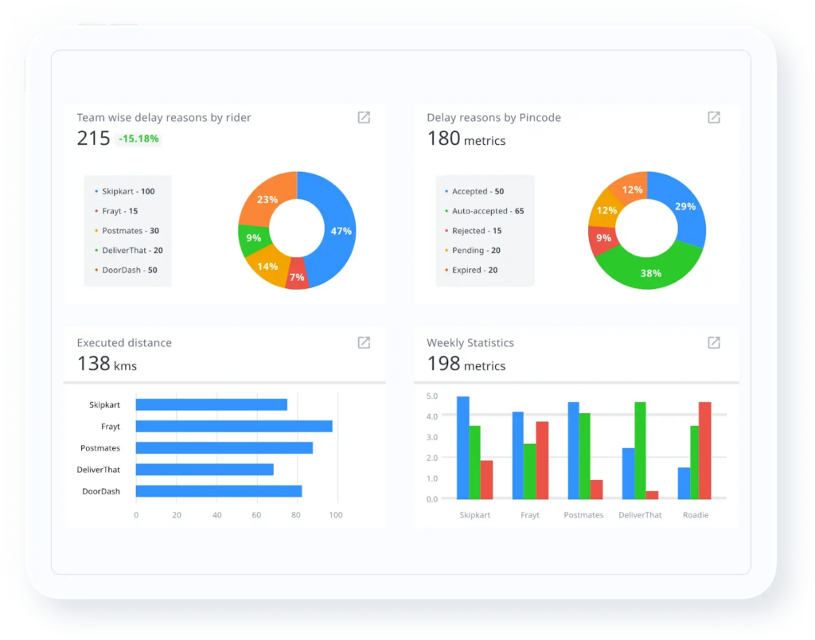Open Weekly Statistics in a new view
Image resolution: width=815 pixels, height=640 pixels.
(714, 343)
